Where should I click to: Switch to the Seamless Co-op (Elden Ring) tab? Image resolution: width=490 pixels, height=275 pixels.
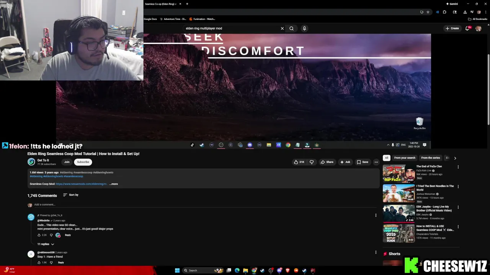161,4
